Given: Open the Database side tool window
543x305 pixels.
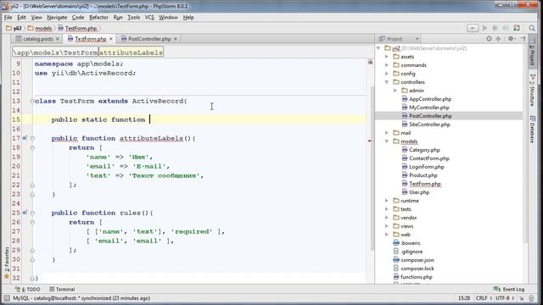Looking at the screenshot, I should (532, 129).
